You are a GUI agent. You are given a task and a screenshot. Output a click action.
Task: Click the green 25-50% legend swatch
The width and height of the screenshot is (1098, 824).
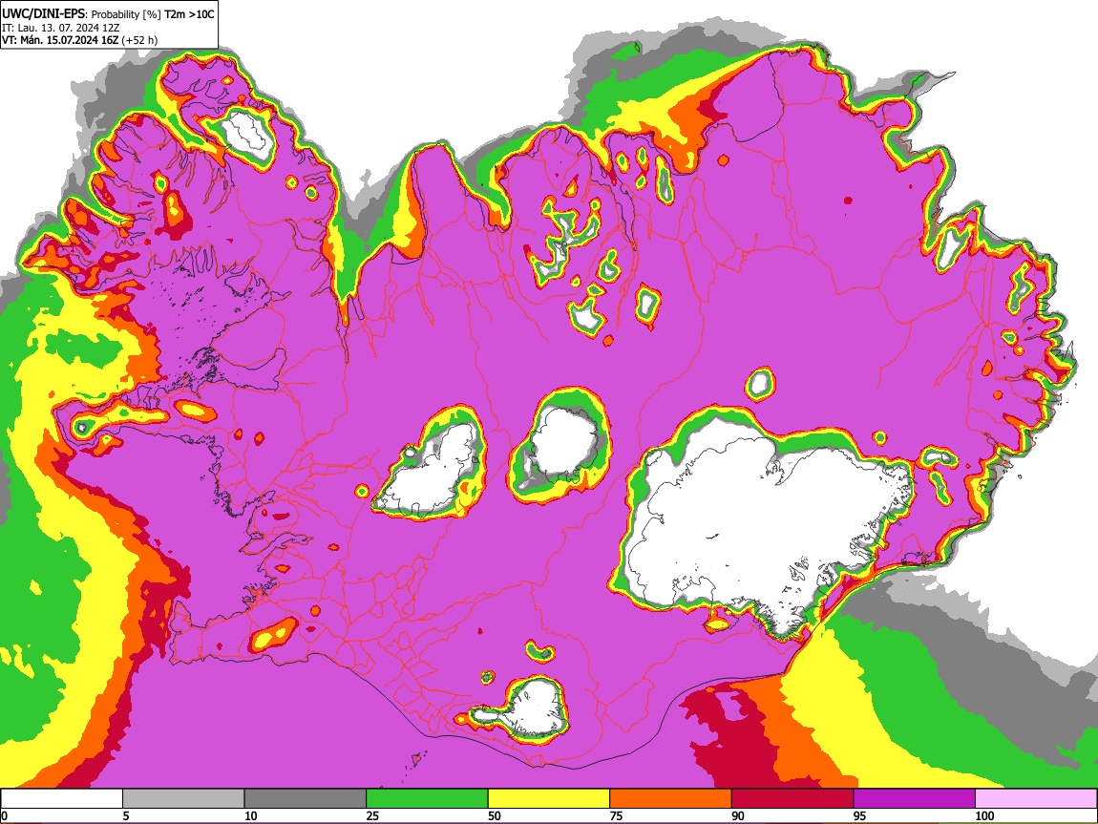click(x=427, y=799)
